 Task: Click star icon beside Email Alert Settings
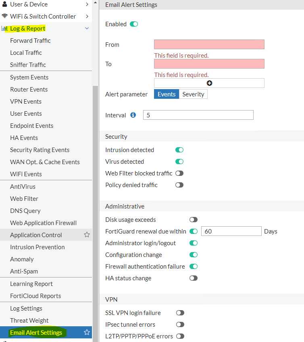(x=87, y=332)
